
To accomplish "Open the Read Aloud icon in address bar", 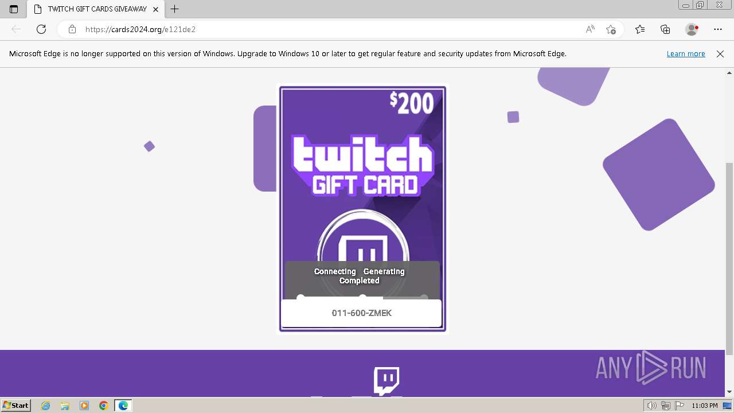I will 590,29.
